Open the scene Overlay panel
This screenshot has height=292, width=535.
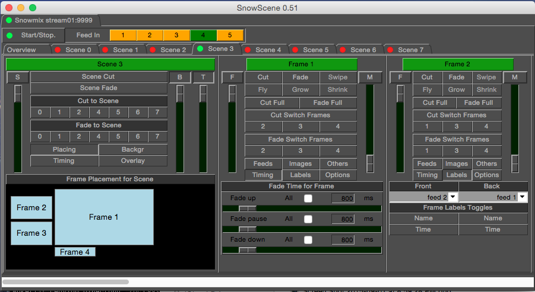133,161
